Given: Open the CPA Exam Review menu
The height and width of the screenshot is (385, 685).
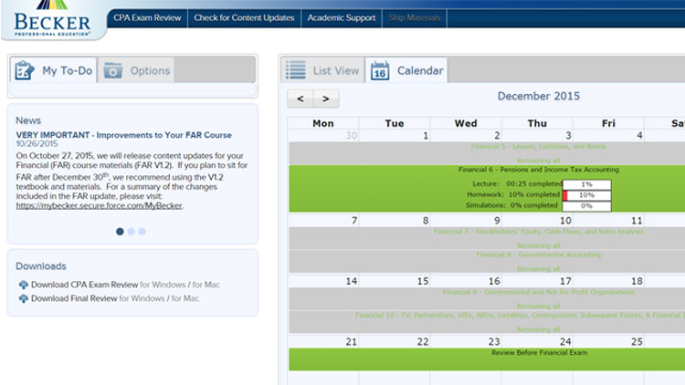Looking at the screenshot, I should point(147,18).
